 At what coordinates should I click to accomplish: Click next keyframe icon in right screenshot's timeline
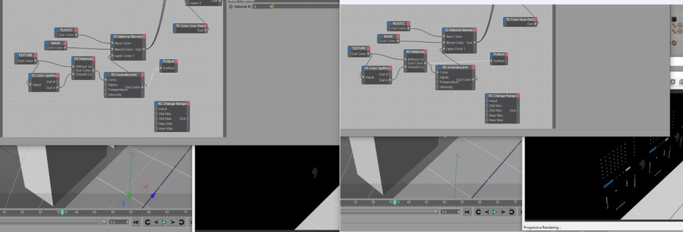click(512, 212)
